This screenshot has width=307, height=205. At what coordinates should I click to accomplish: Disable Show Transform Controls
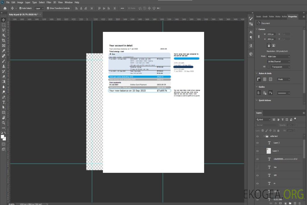tap(48, 8)
